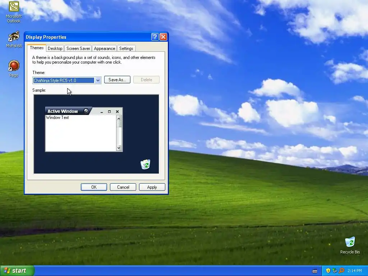Click the Help question mark button in Display Properties
Viewport: 368px width, 276px height.
tap(155, 37)
